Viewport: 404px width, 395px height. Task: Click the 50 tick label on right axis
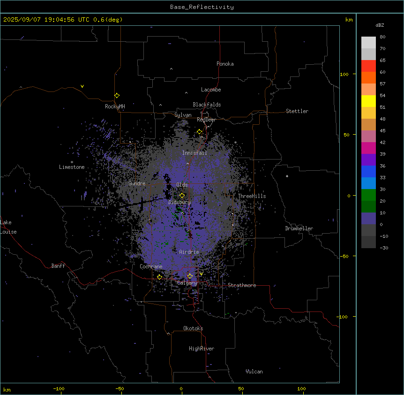346,135
